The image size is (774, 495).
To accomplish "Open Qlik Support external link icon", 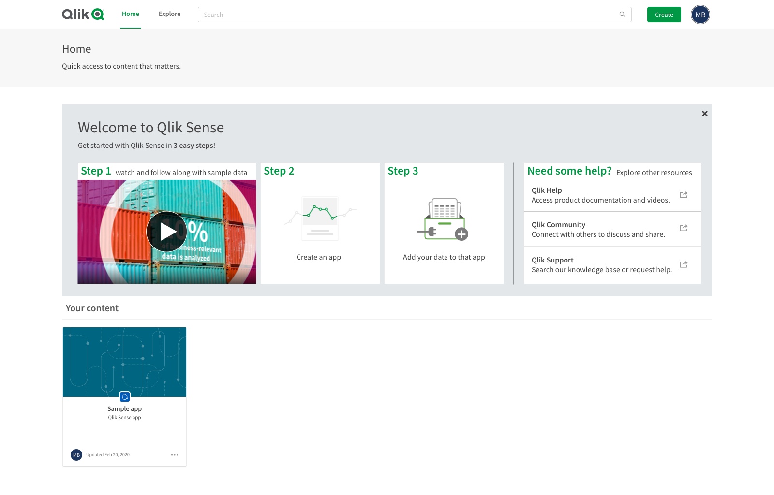I will [x=684, y=264].
